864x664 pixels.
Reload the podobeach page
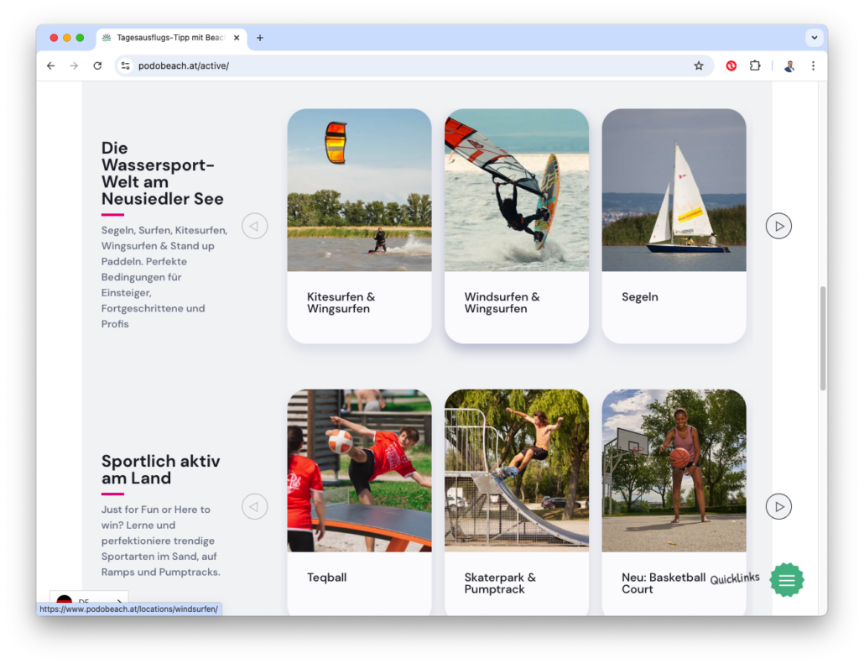[x=97, y=65]
